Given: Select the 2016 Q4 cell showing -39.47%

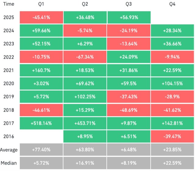Looking at the screenshot, I should pyautogui.click(x=173, y=136).
